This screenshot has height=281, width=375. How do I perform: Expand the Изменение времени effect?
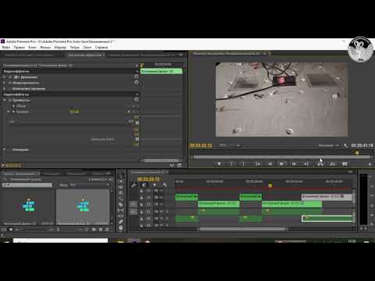point(4,89)
